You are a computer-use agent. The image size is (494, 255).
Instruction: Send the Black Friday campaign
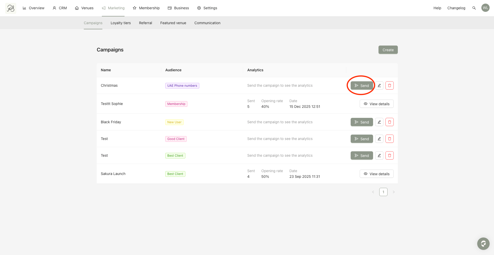[x=362, y=122]
